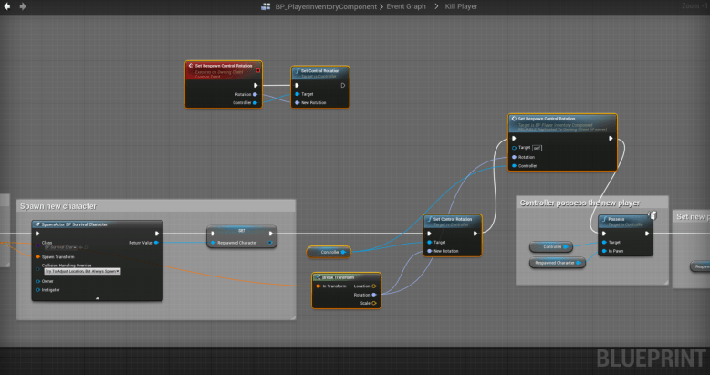Click the server authority icon on Possess node
This screenshot has width=710, height=375.
pyautogui.click(x=653, y=215)
